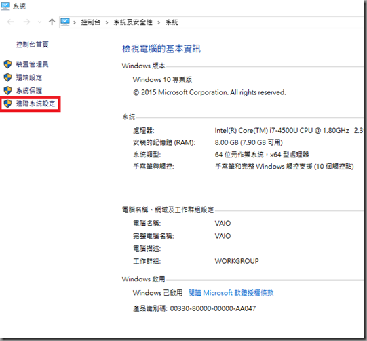
Task: Select the 手寫筆和完整 Windows 觸控支援 value
Action: coord(284,167)
